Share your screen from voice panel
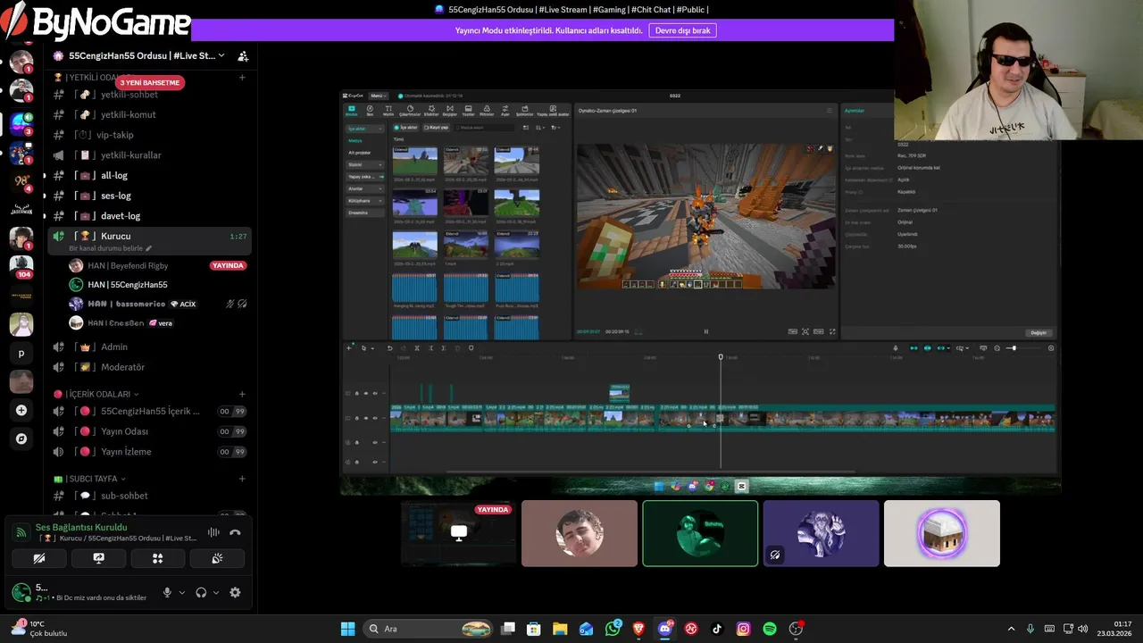The width and height of the screenshot is (1143, 643). pos(98,558)
